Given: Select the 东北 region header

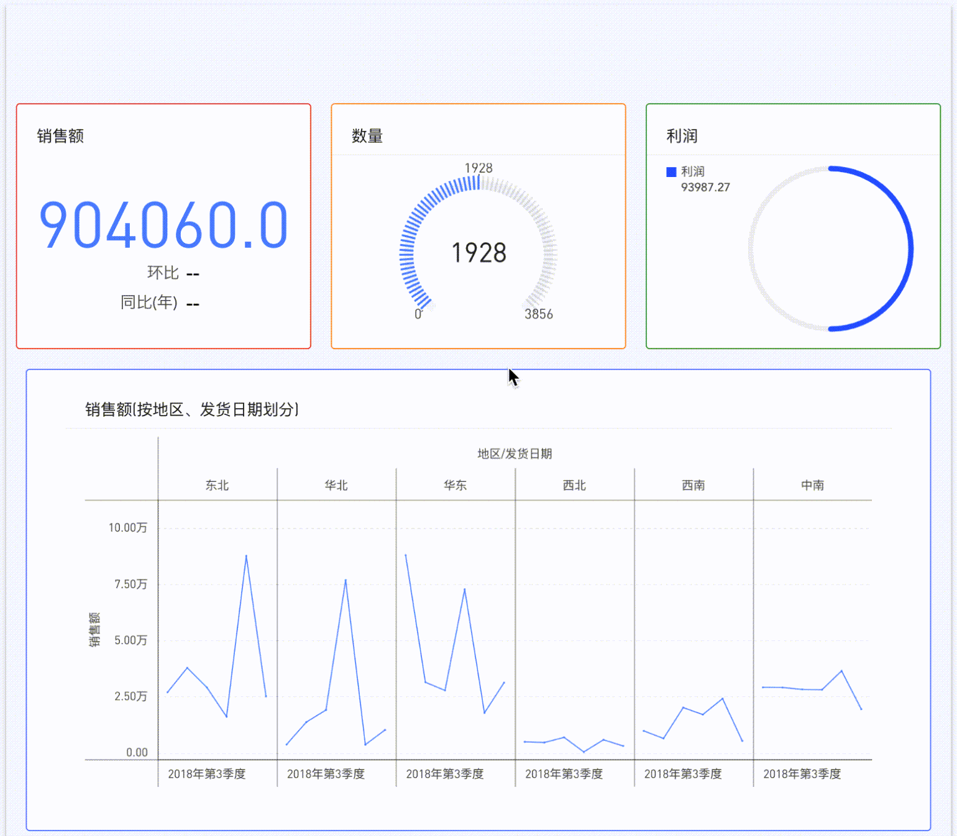Looking at the screenshot, I should pyautogui.click(x=217, y=486).
